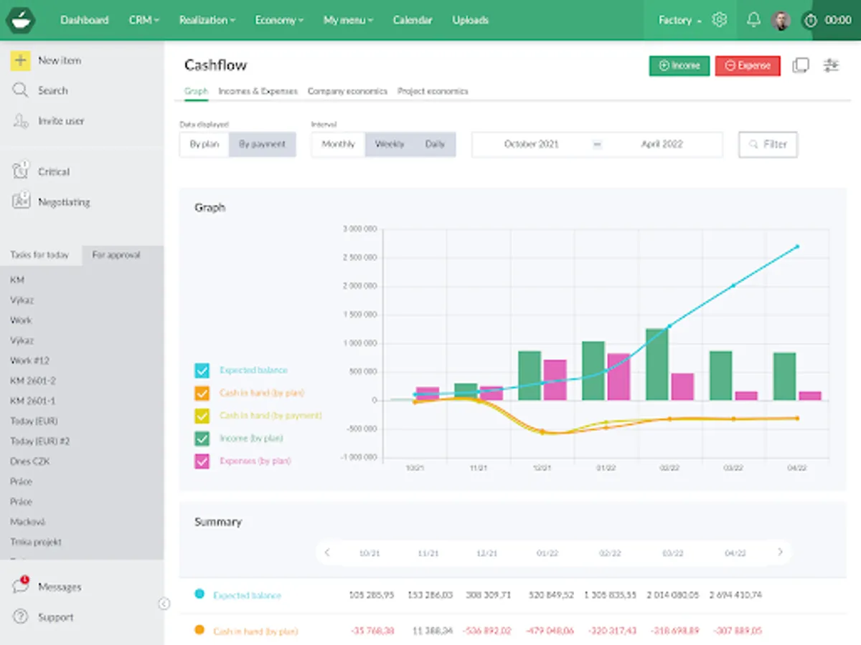Open Messages with notification badge
Viewport: 861px width, 645px height.
[x=47, y=586]
